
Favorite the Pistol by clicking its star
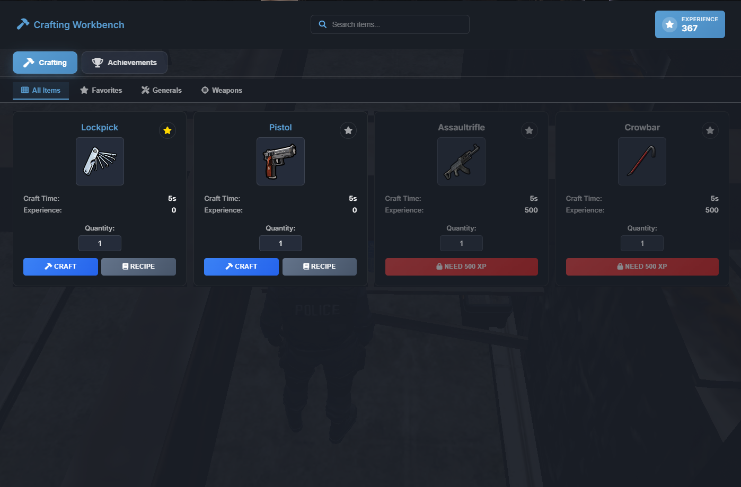tap(348, 130)
